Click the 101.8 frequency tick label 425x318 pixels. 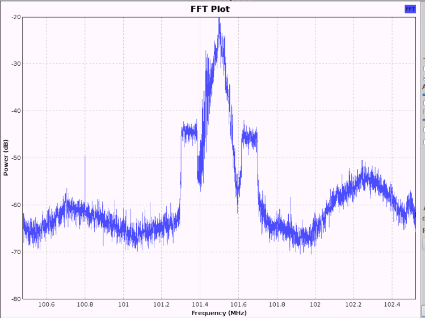pyautogui.click(x=277, y=304)
